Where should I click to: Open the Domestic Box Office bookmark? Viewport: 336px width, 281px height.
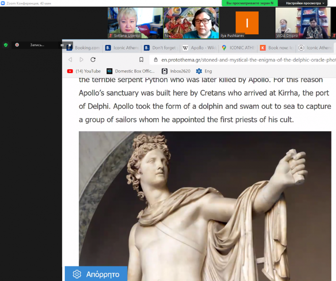[131, 71]
